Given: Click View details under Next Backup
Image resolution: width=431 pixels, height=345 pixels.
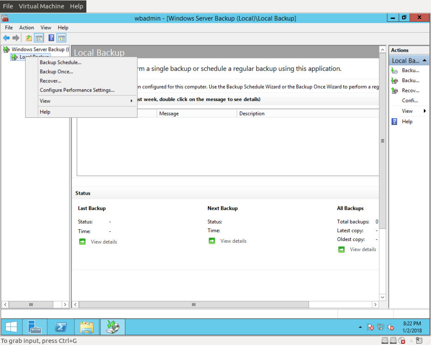Looking at the screenshot, I should click(x=233, y=241).
